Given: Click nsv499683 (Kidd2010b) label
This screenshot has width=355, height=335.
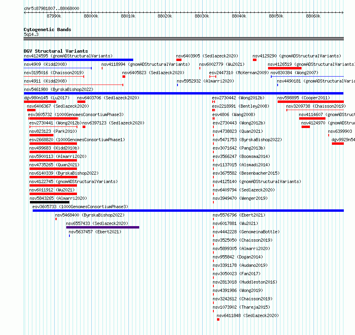Looking at the screenshot, I should [54, 148].
